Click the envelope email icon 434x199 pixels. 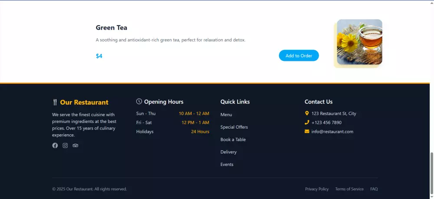coord(307,131)
